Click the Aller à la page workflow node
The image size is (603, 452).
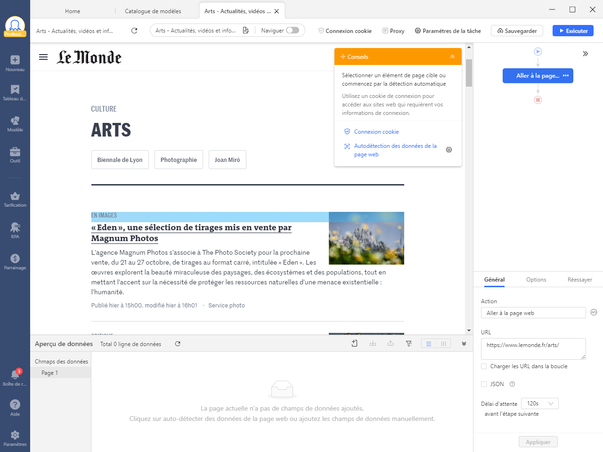tap(538, 75)
